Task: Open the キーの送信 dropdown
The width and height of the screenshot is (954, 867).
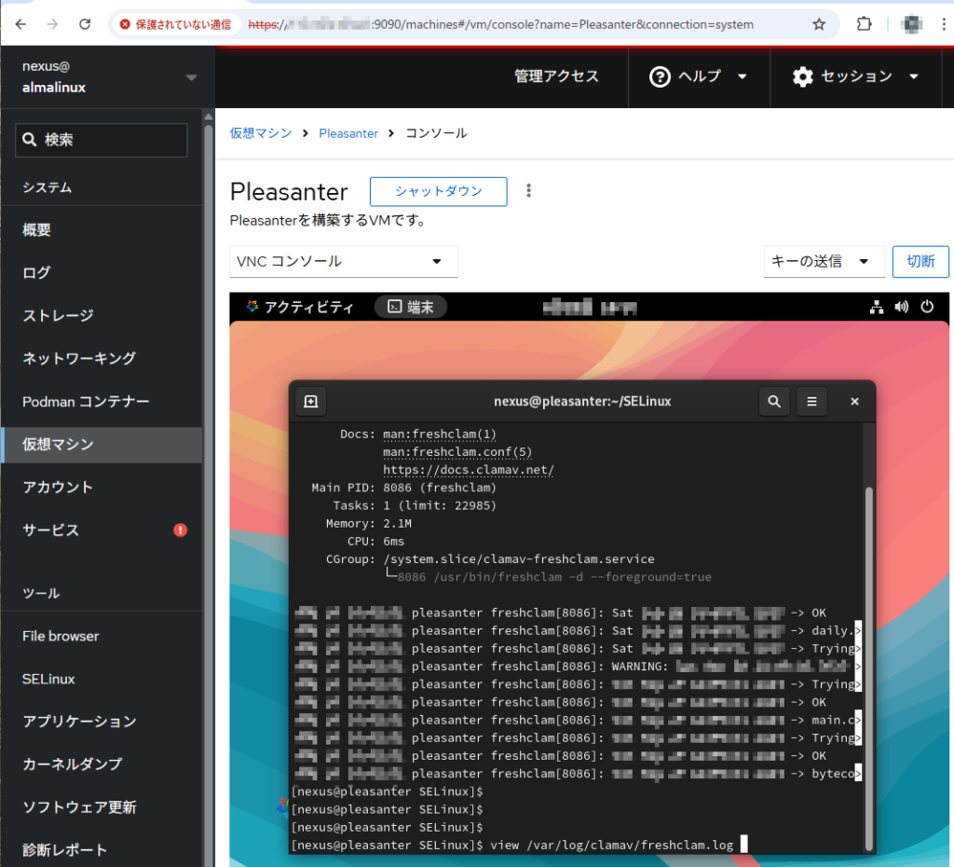Action: coord(823,262)
